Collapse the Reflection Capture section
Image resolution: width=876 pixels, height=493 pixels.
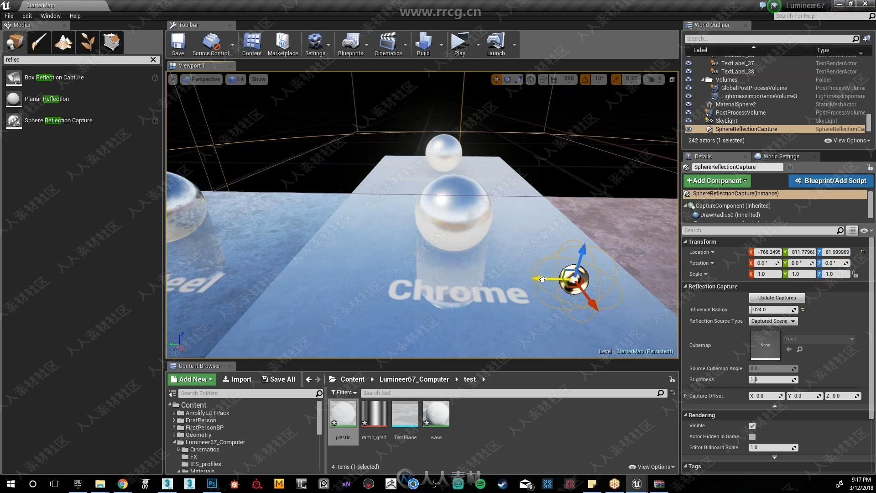pyautogui.click(x=685, y=287)
